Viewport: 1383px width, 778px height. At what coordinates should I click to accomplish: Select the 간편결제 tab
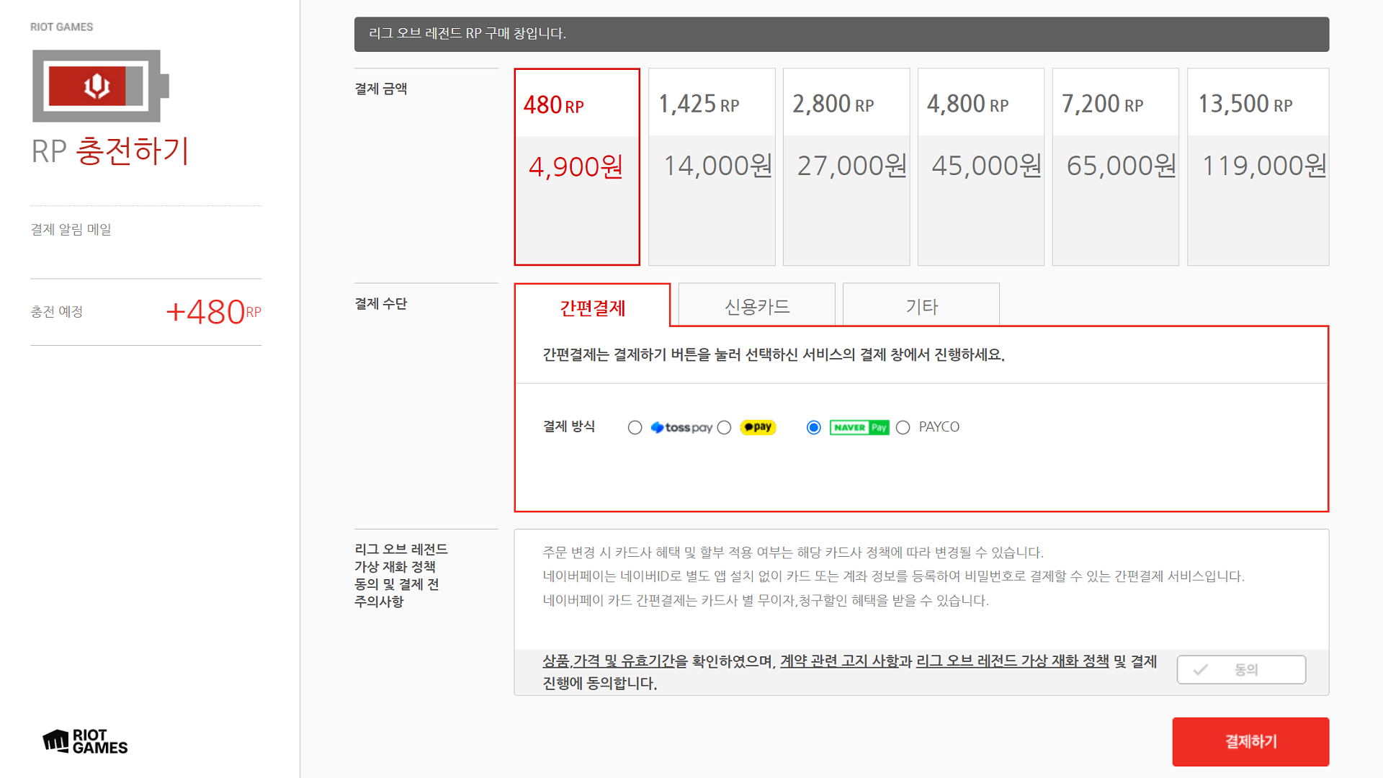click(592, 308)
